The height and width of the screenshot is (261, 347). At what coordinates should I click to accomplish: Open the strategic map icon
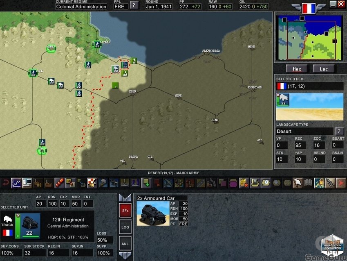pos(319,183)
